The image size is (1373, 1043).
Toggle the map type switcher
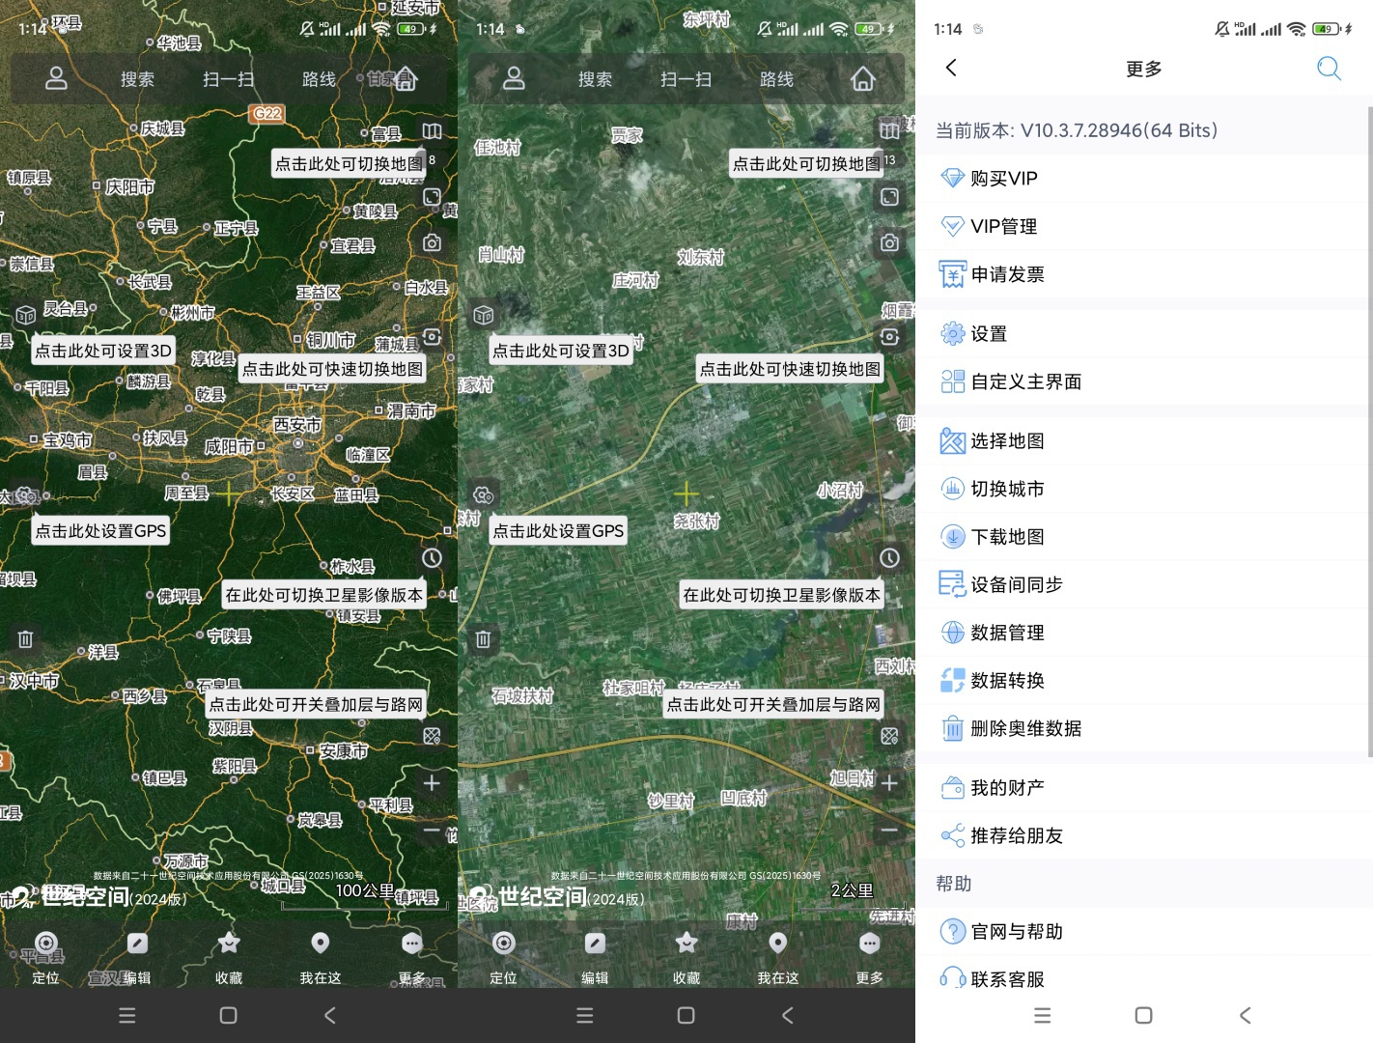[432, 131]
